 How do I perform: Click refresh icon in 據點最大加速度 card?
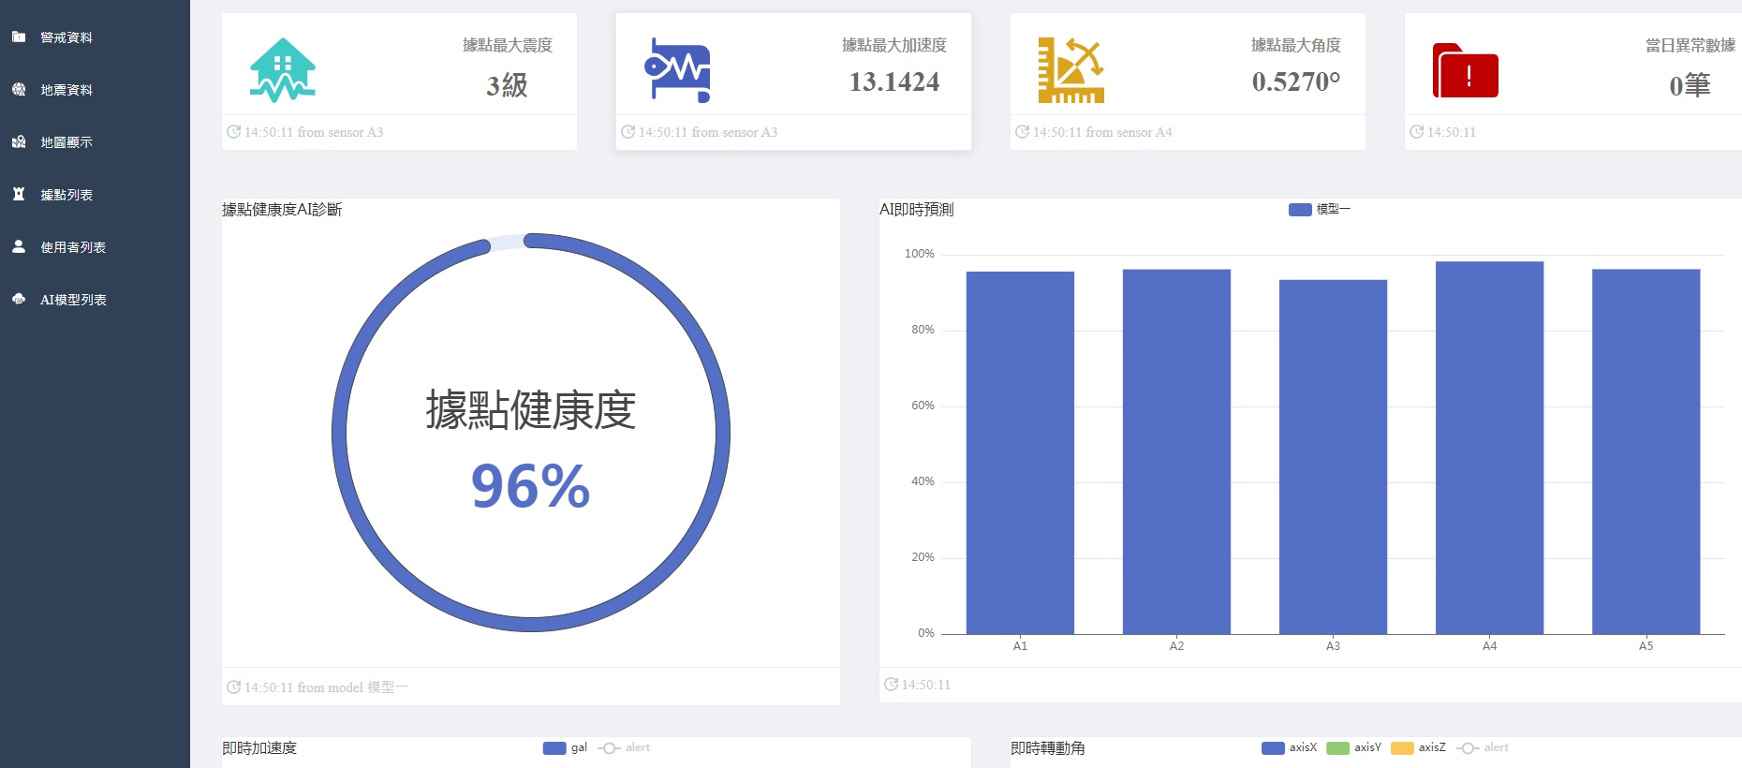point(627,132)
